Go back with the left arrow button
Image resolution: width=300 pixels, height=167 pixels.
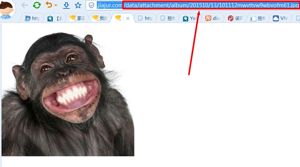click(x=24, y=5)
